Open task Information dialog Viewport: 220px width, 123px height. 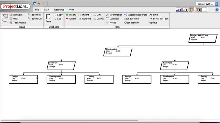[x=114, y=15]
